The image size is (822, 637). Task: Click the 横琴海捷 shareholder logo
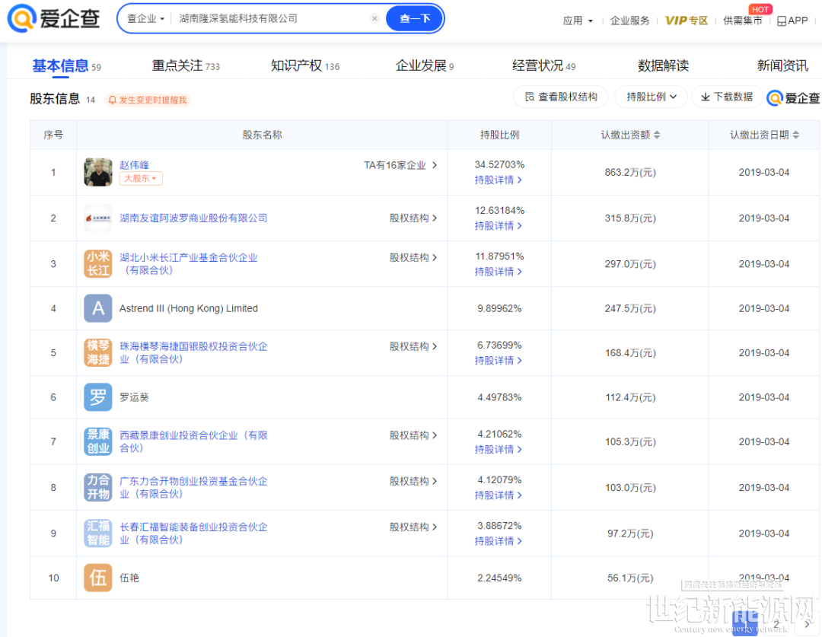[x=98, y=352]
